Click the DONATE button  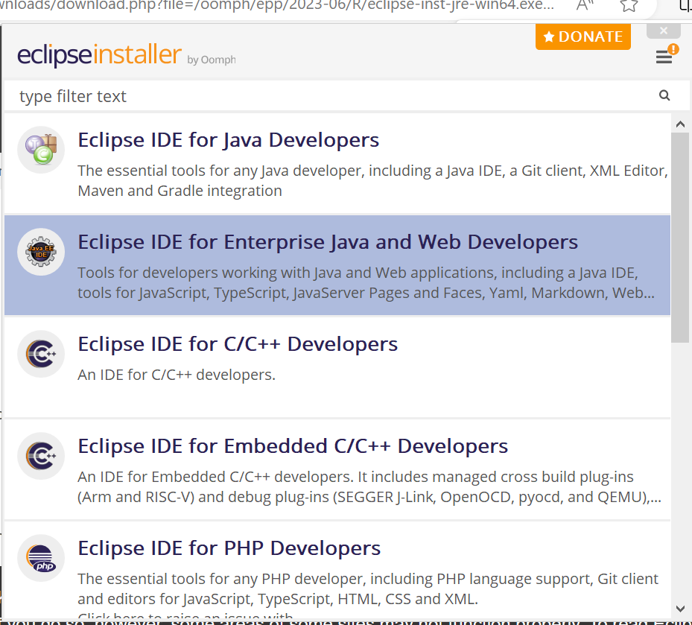click(x=583, y=37)
